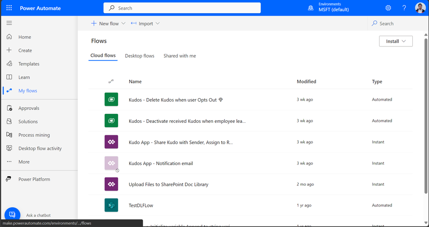The width and height of the screenshot is (429, 227).
Task: Switch to the Shared with me tab
Action: [x=180, y=56]
